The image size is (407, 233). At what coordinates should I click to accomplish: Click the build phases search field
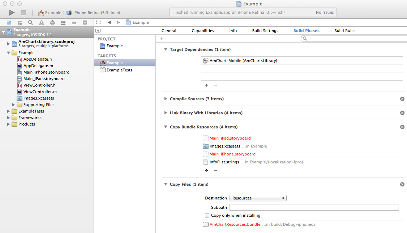point(354,39)
